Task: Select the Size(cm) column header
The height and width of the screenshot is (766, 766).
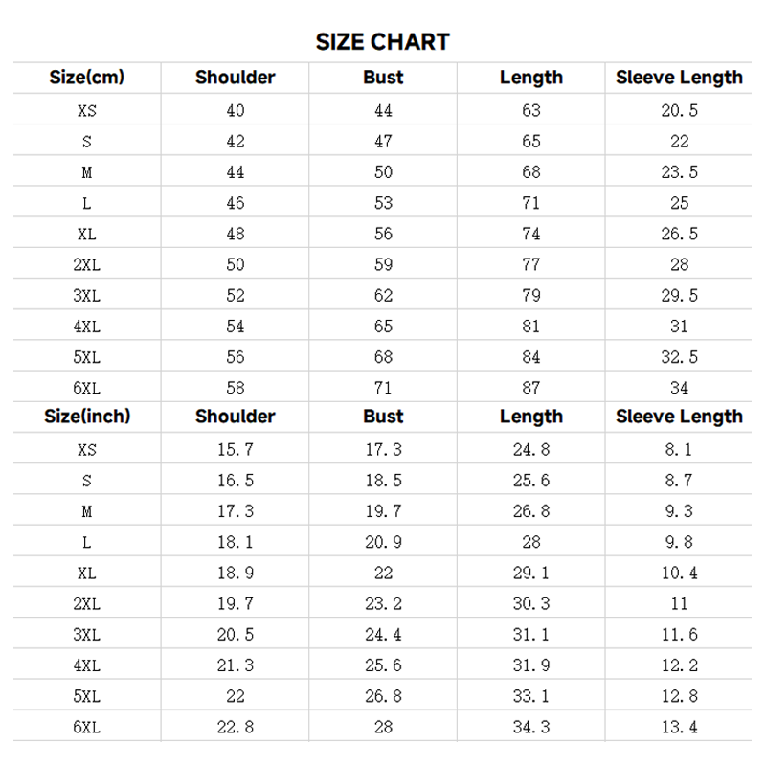Action: pyautogui.click(x=87, y=78)
